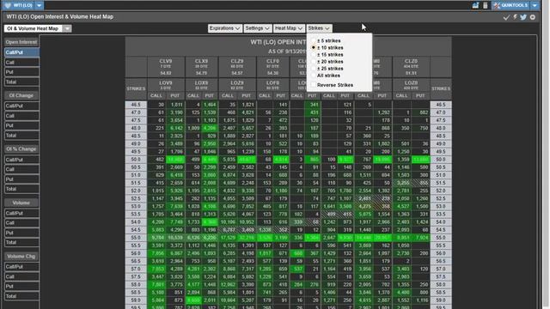This screenshot has width=550, height=309.
Task: Collapse the Strikes dropdown
Action: click(319, 28)
